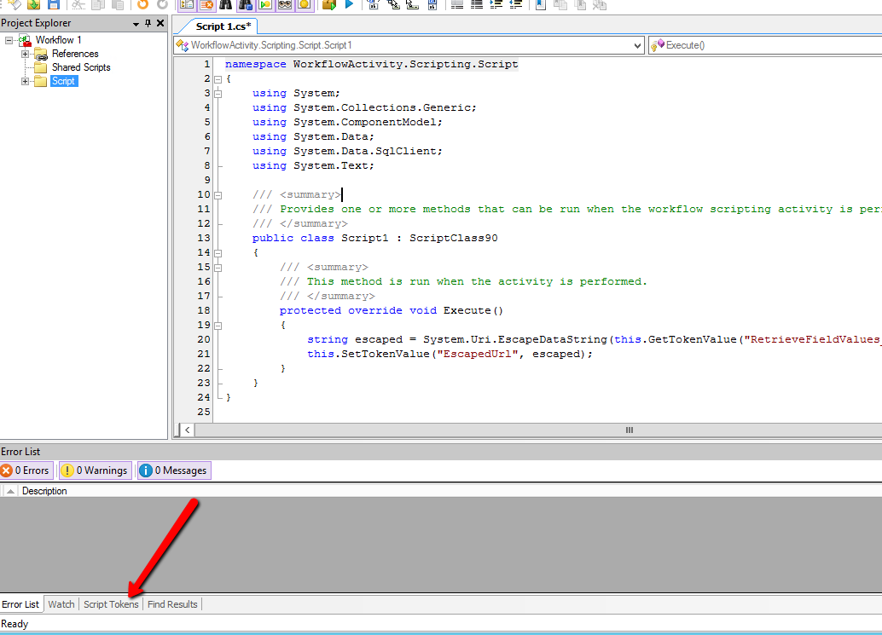Toggle the 0 Messages filter button

(174, 470)
